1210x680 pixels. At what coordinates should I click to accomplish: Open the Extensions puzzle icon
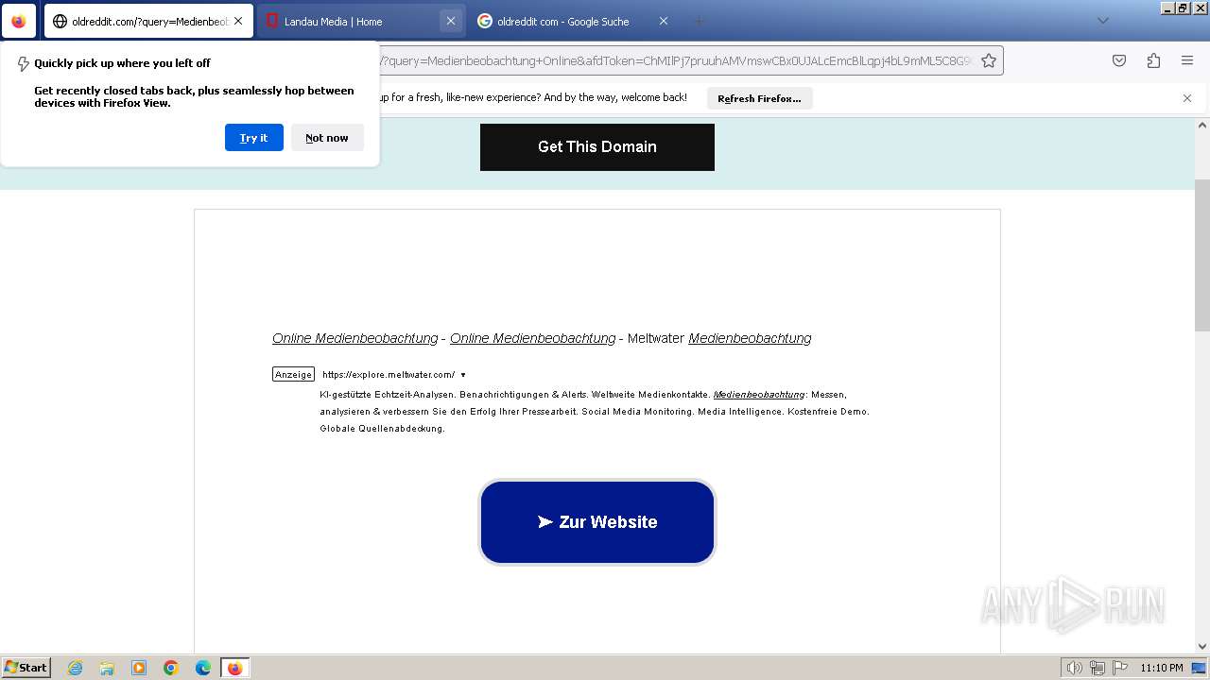tap(1153, 60)
